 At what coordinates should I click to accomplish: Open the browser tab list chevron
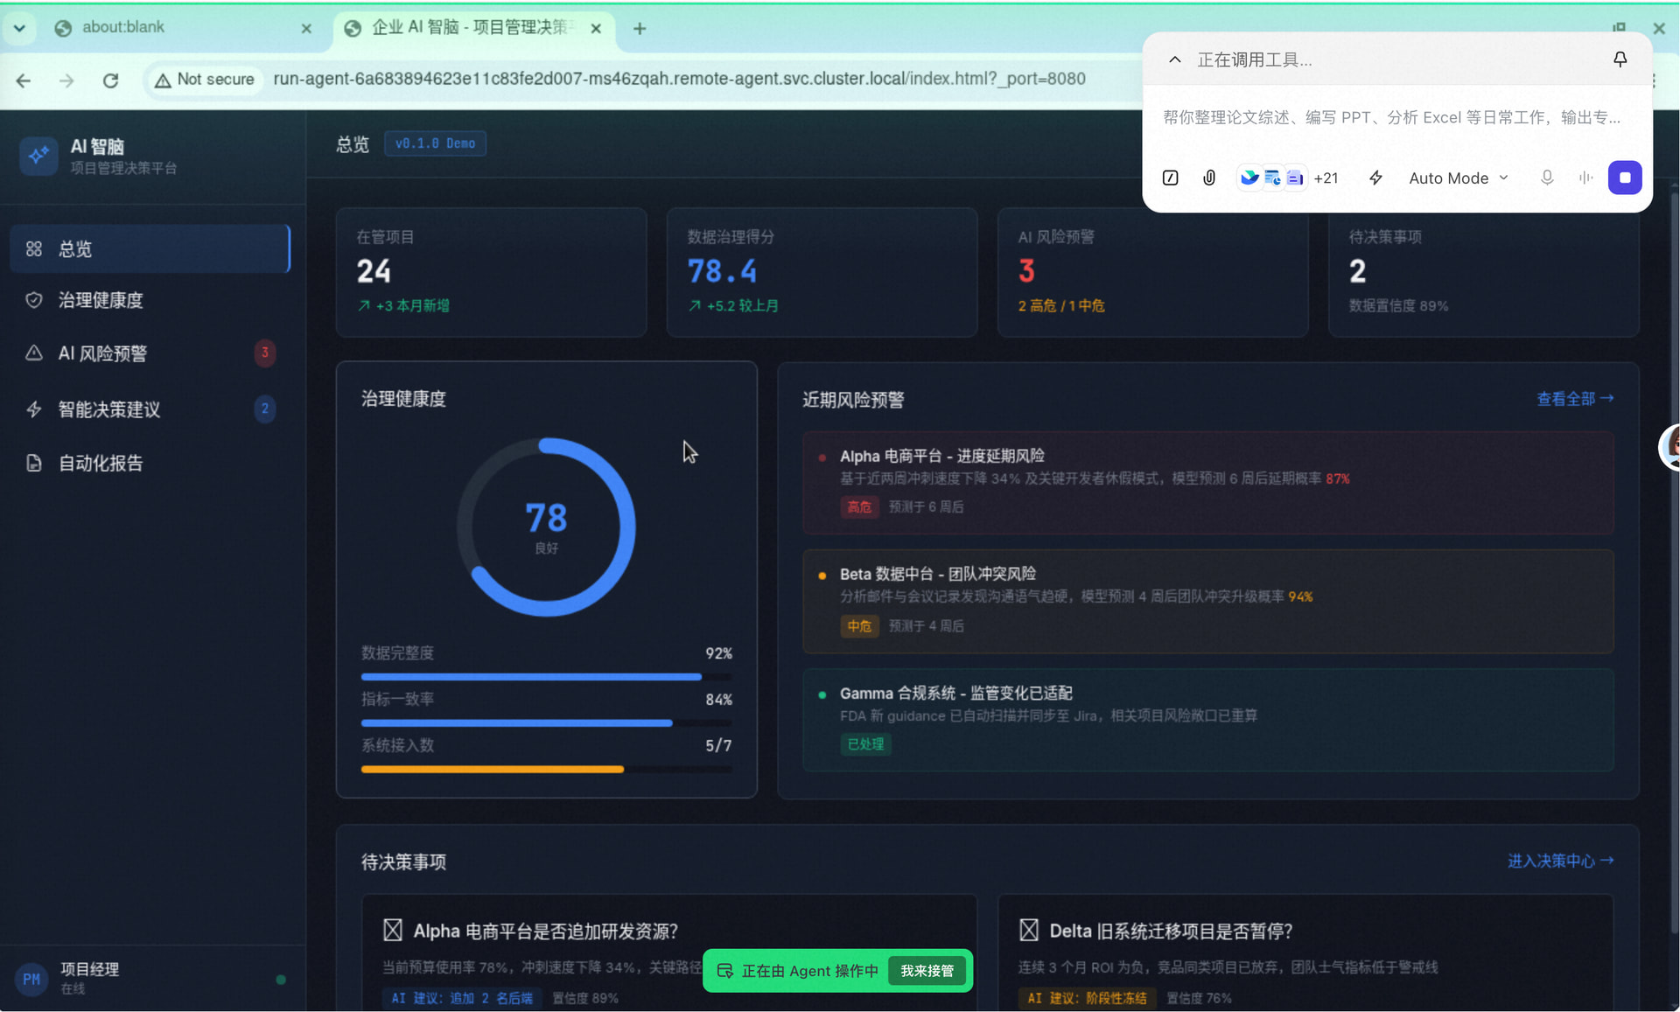point(19,28)
